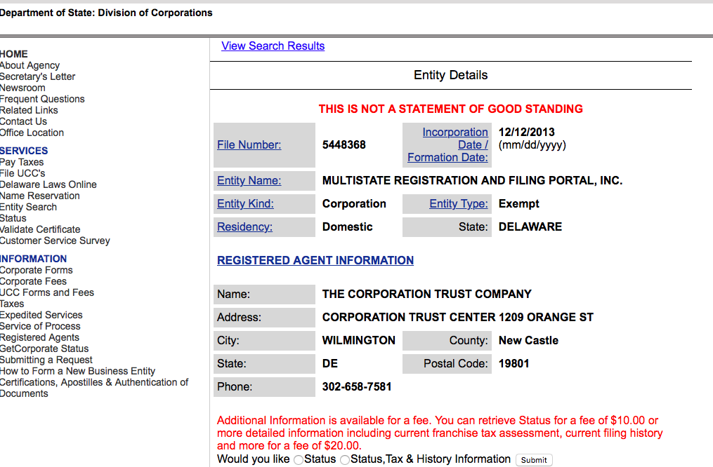Image resolution: width=713 pixels, height=467 pixels.
Task: Open the Entity Kind help link
Action: coord(245,204)
